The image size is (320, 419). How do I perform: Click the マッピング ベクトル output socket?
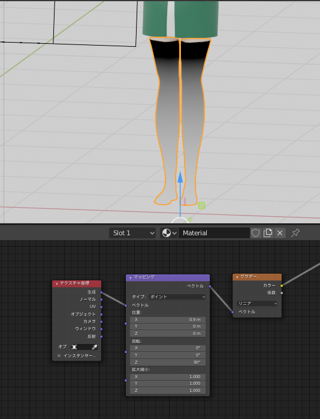[210, 286]
